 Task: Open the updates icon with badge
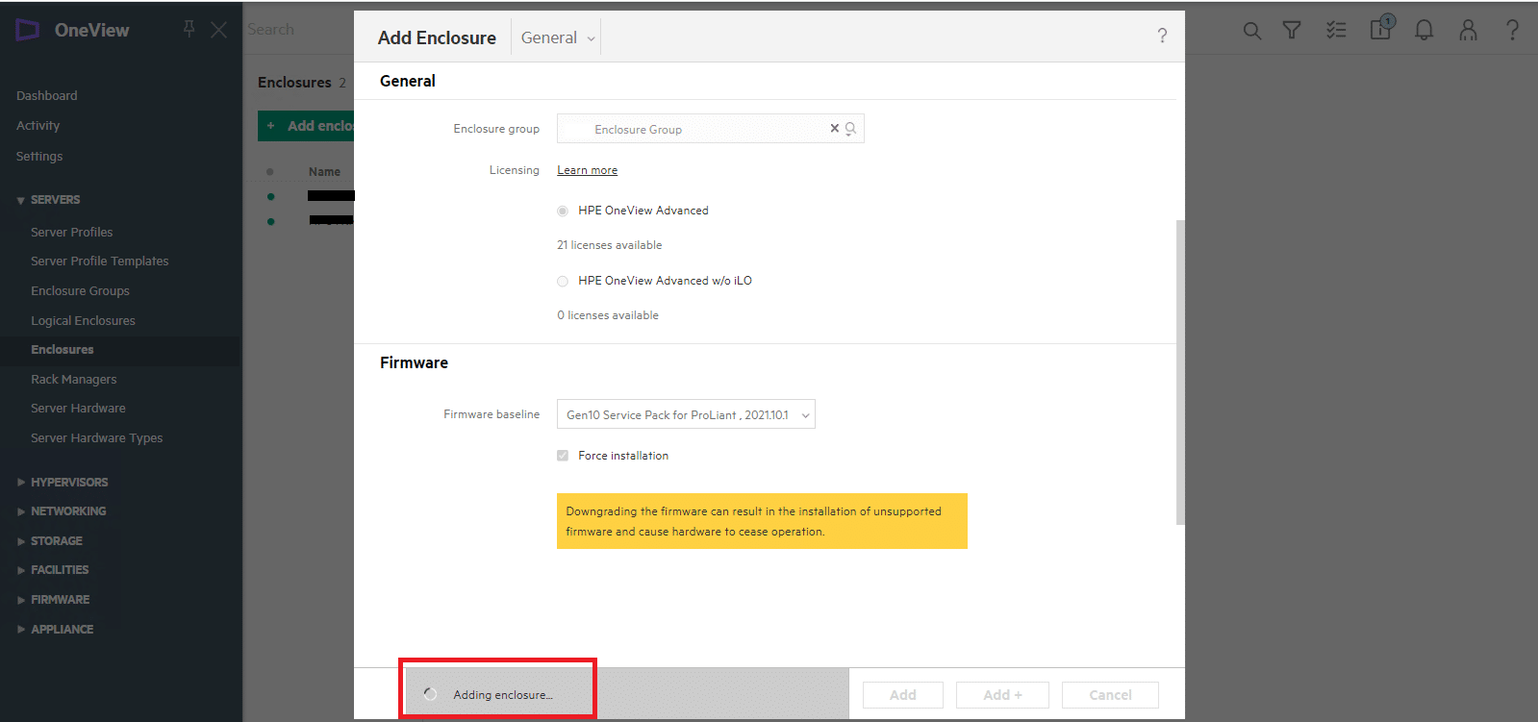click(1381, 28)
